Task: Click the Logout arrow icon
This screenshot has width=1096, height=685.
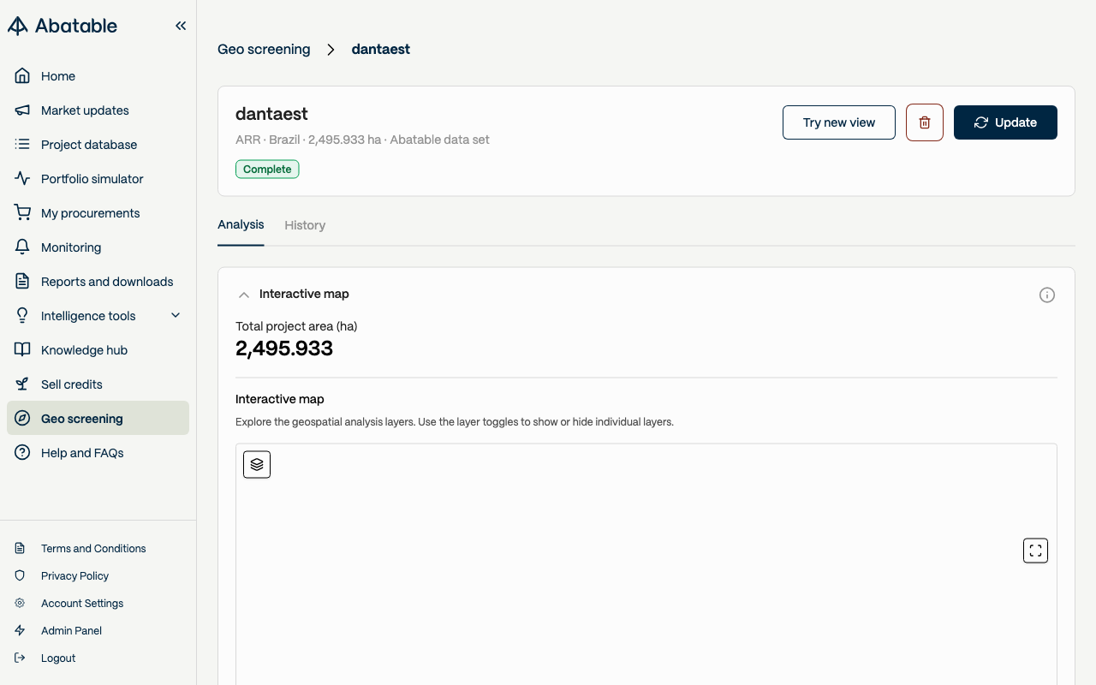Action: point(20,658)
